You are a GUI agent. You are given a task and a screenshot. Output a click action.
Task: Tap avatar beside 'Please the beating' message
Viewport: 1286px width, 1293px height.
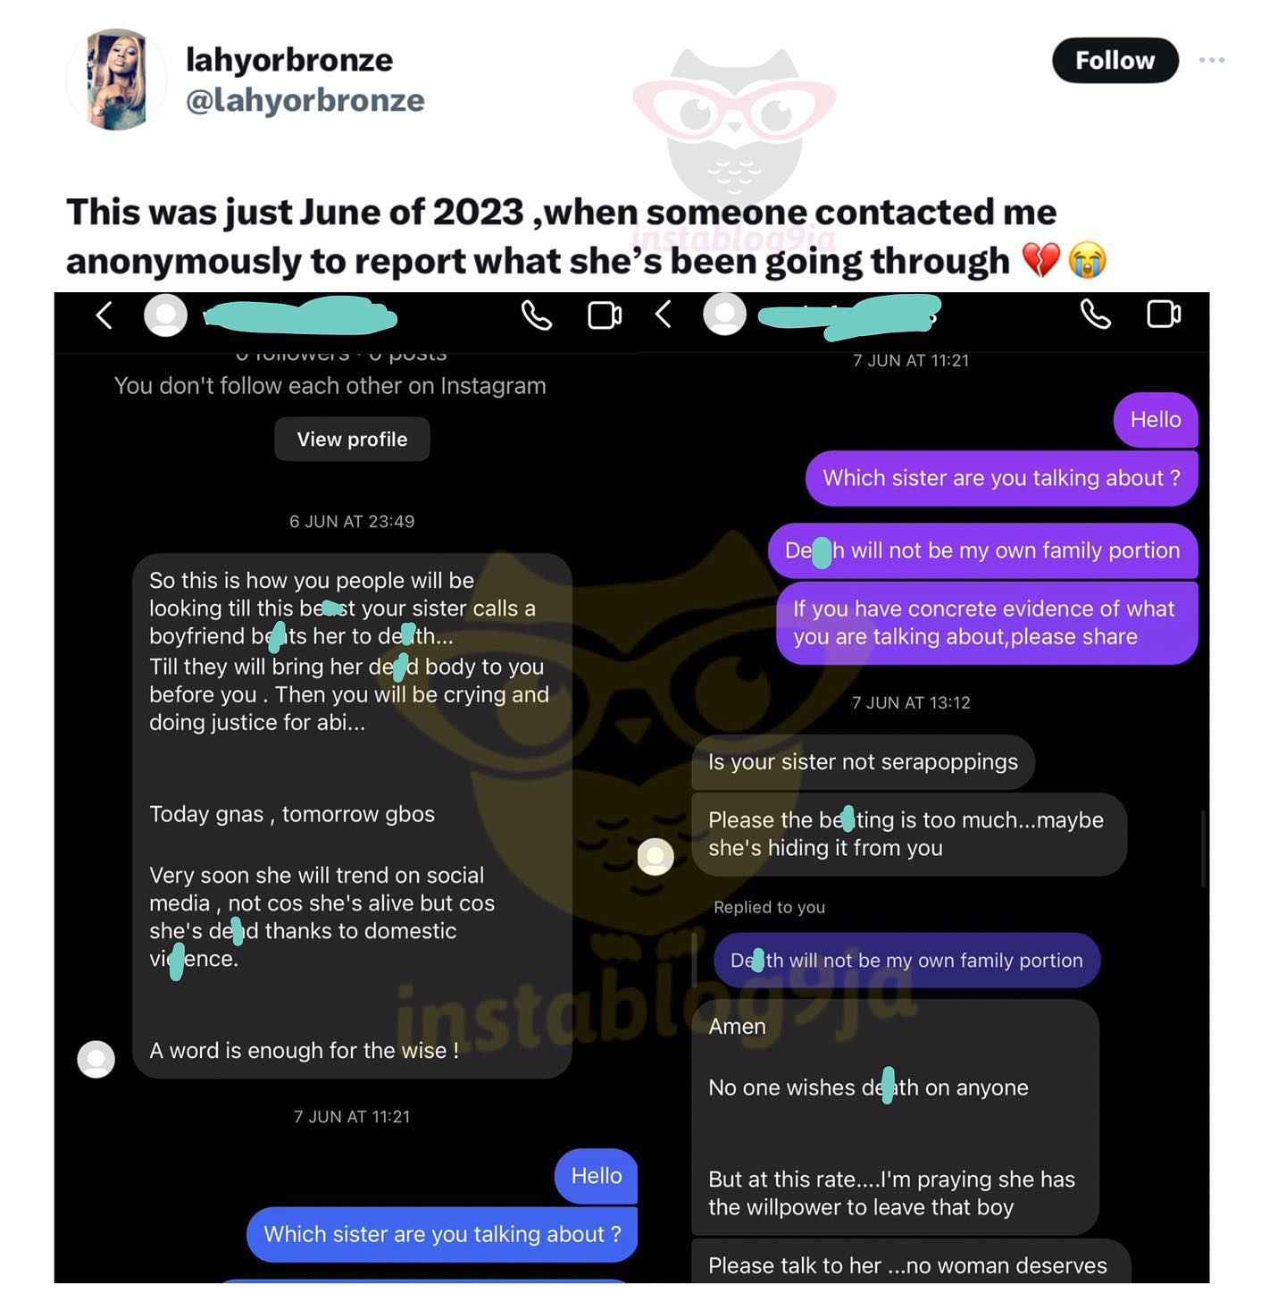pos(656,856)
